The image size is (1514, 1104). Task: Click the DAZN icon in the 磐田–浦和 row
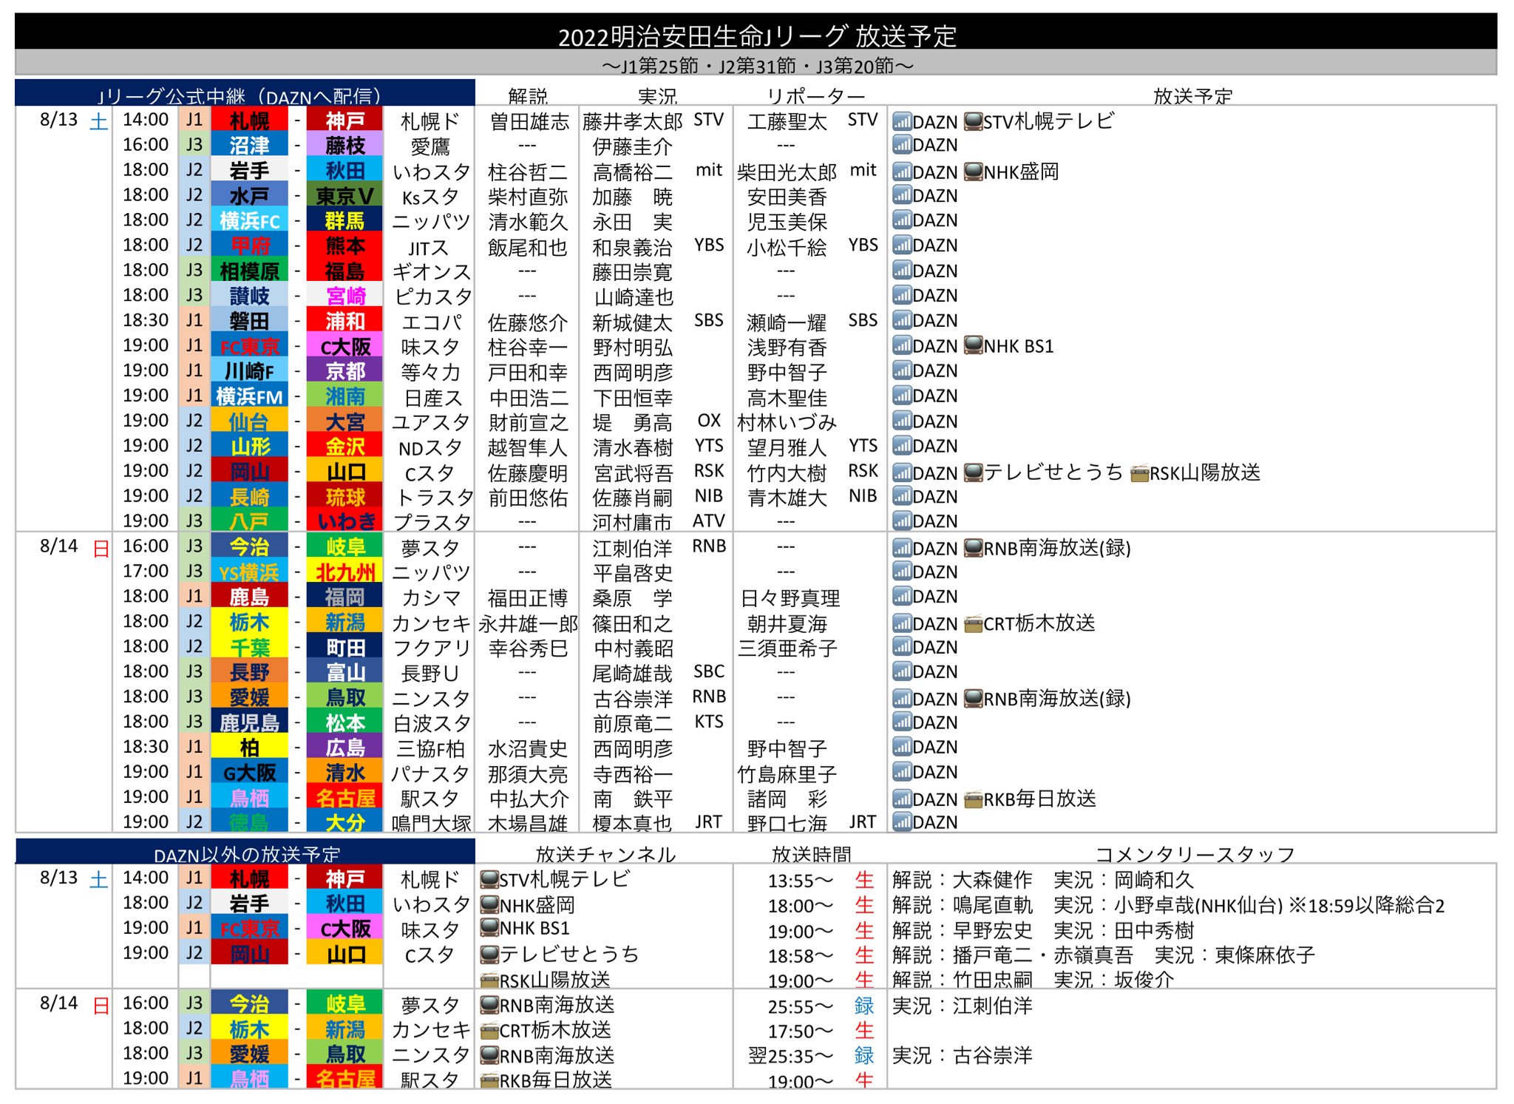[x=902, y=321]
